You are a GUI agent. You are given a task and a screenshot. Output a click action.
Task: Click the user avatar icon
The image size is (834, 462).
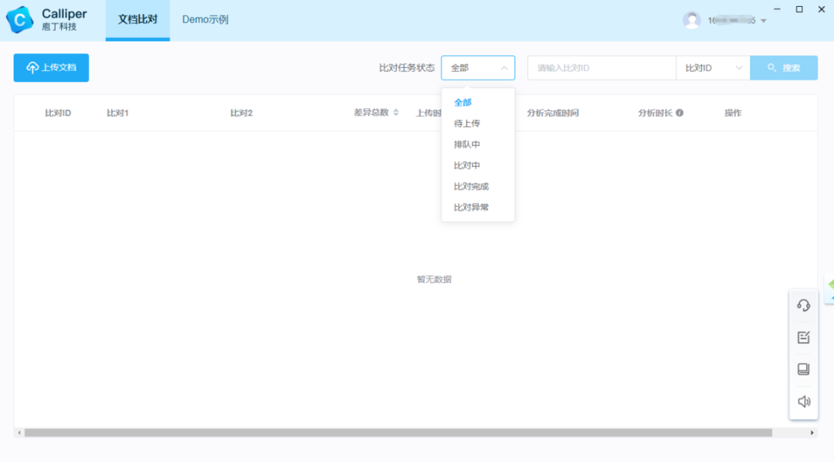tap(691, 20)
